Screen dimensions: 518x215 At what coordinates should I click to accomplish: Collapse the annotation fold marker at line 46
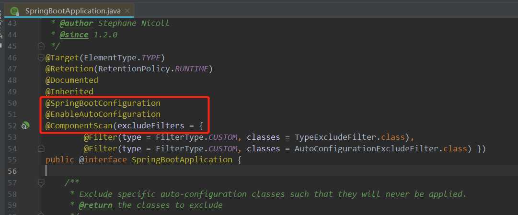[41, 58]
